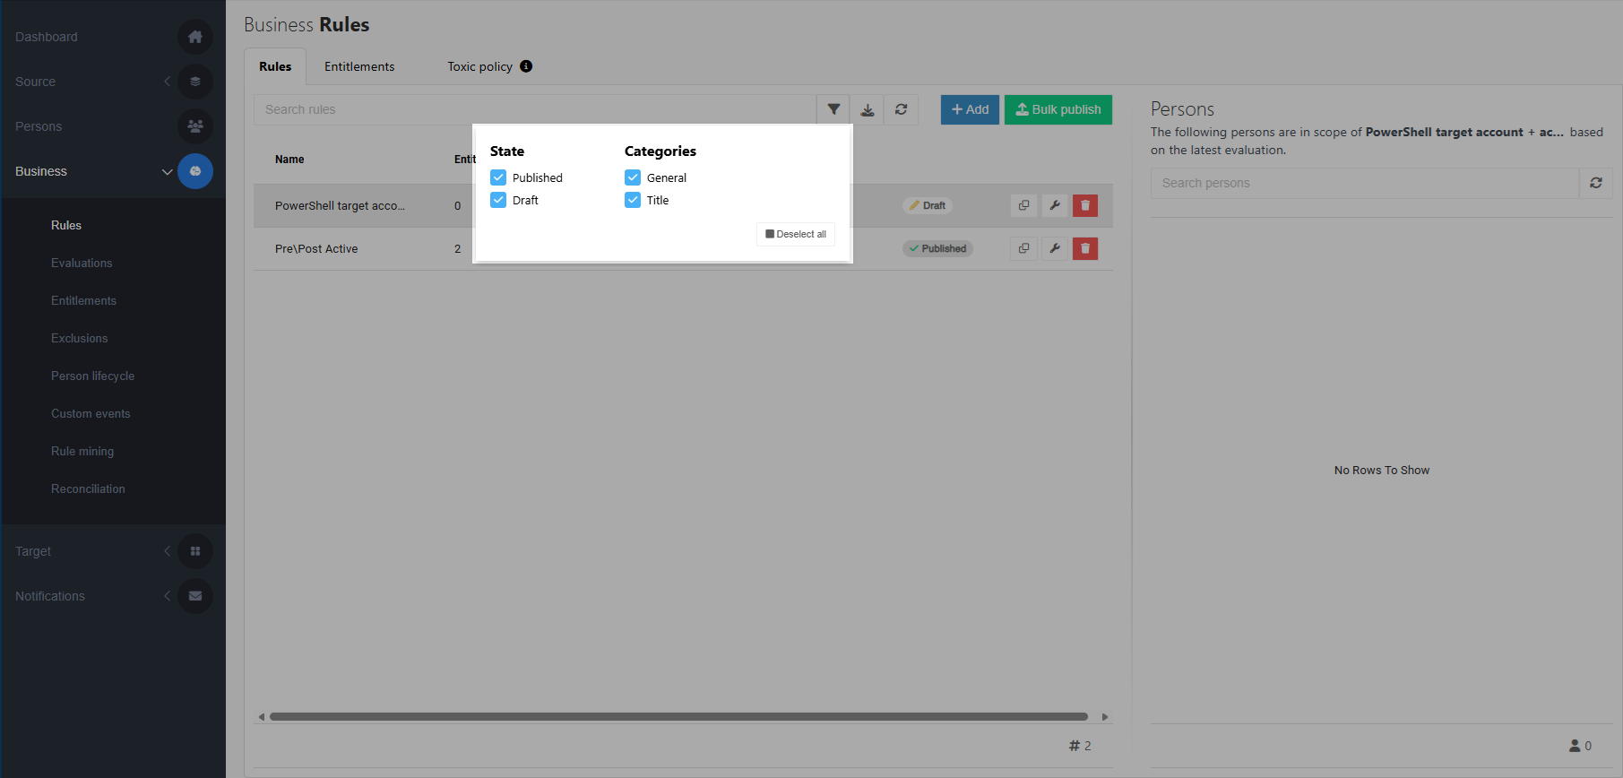Switch to the Entitlements tab
Image resolution: width=1623 pixels, height=778 pixels.
(359, 66)
